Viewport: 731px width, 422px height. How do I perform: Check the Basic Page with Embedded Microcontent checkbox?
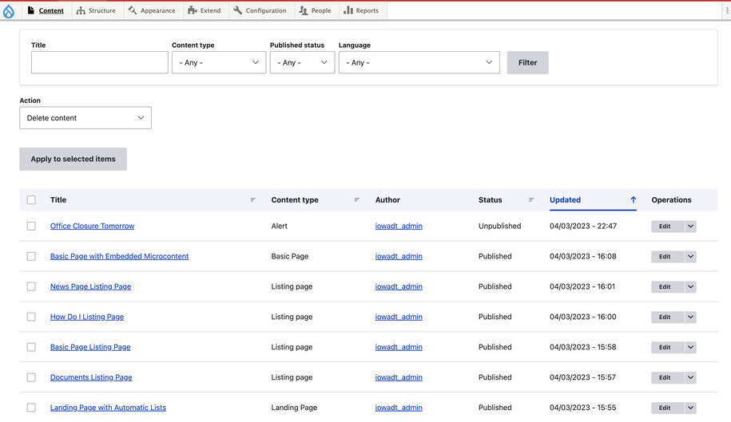click(31, 256)
